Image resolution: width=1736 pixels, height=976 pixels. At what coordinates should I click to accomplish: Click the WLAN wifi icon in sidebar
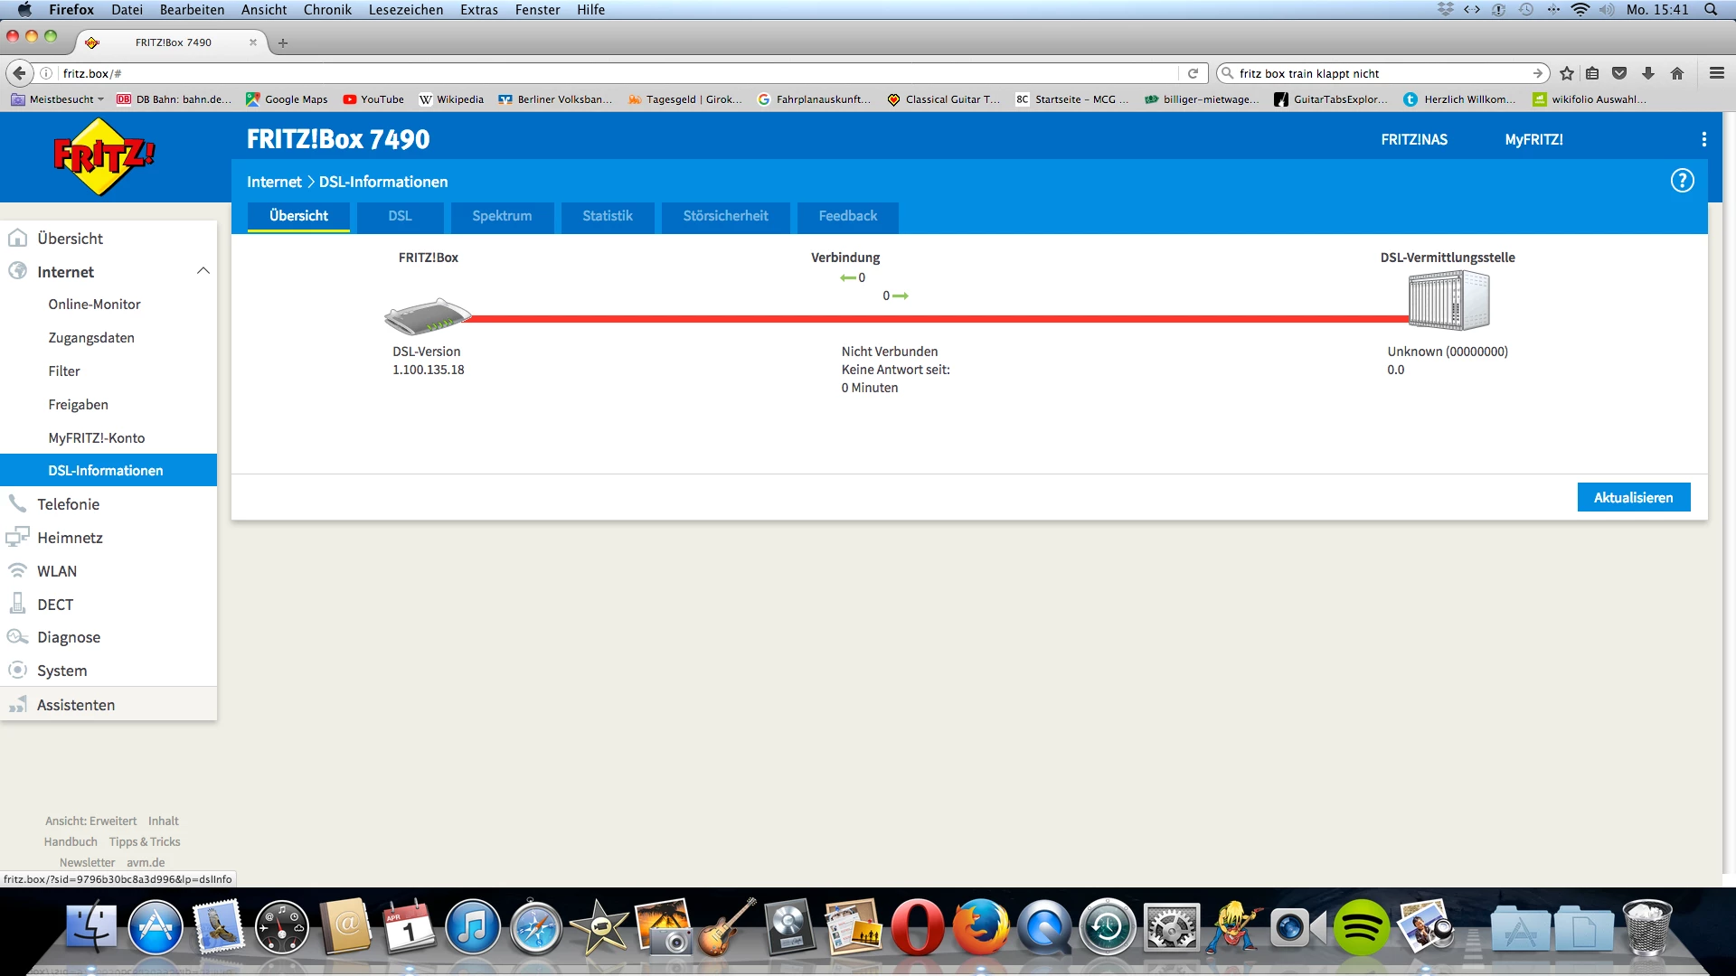tap(17, 570)
